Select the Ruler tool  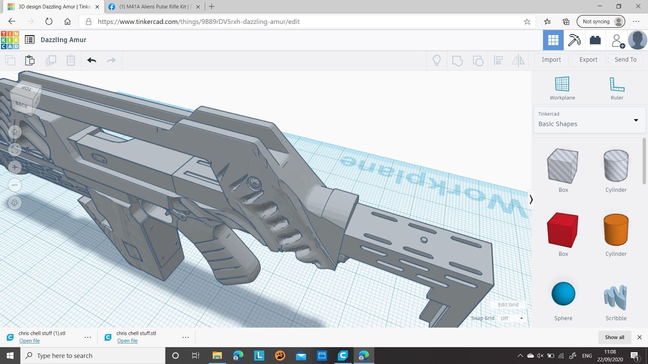point(617,88)
